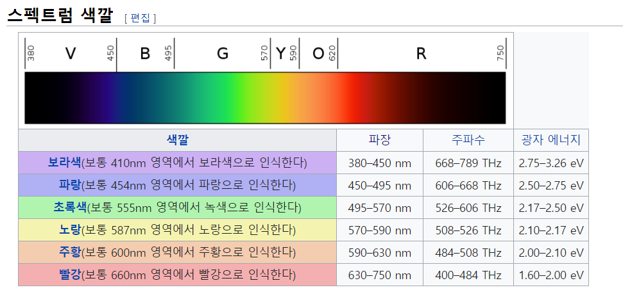Select the 606–668 THz frequency cell
The width and height of the screenshot is (623, 299).
click(468, 185)
